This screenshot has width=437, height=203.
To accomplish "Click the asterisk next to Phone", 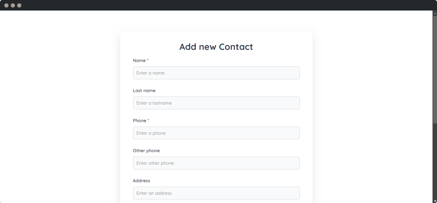I will pos(148,120).
